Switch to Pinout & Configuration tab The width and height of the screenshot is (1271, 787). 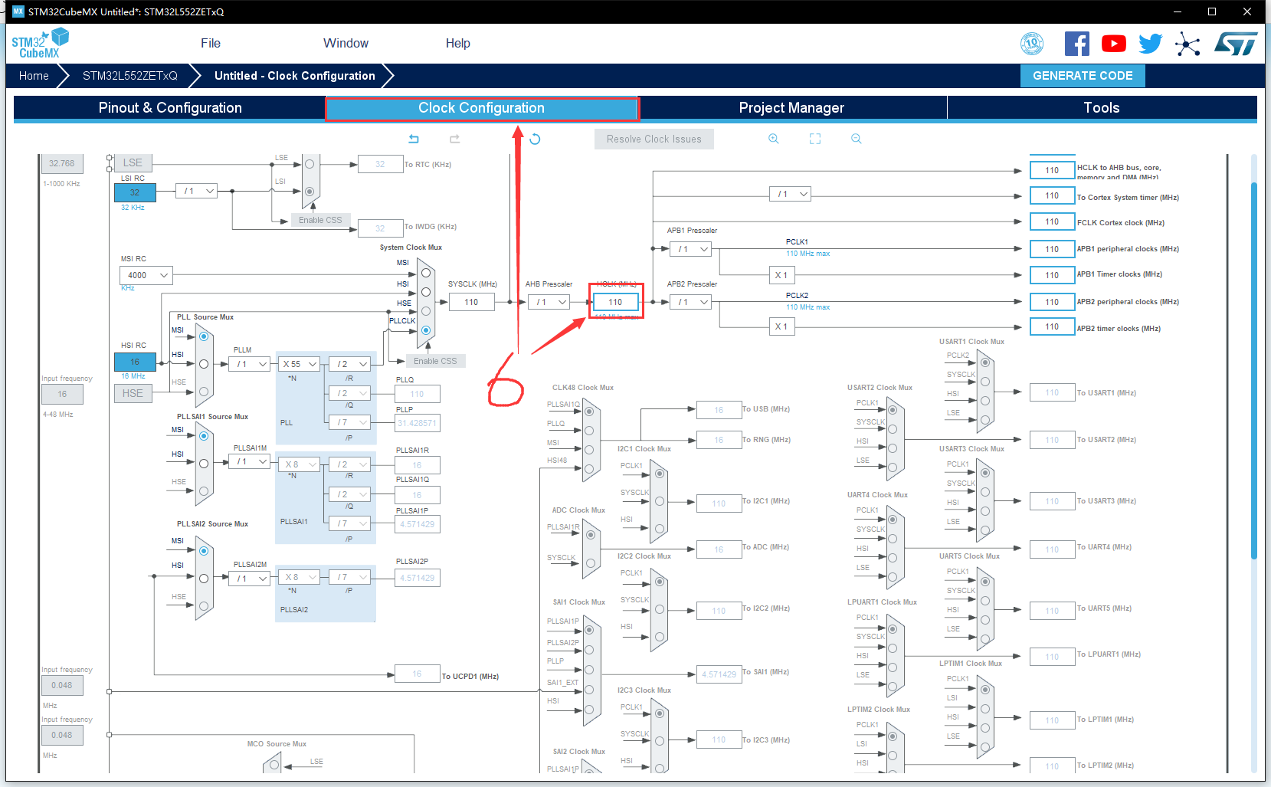170,108
